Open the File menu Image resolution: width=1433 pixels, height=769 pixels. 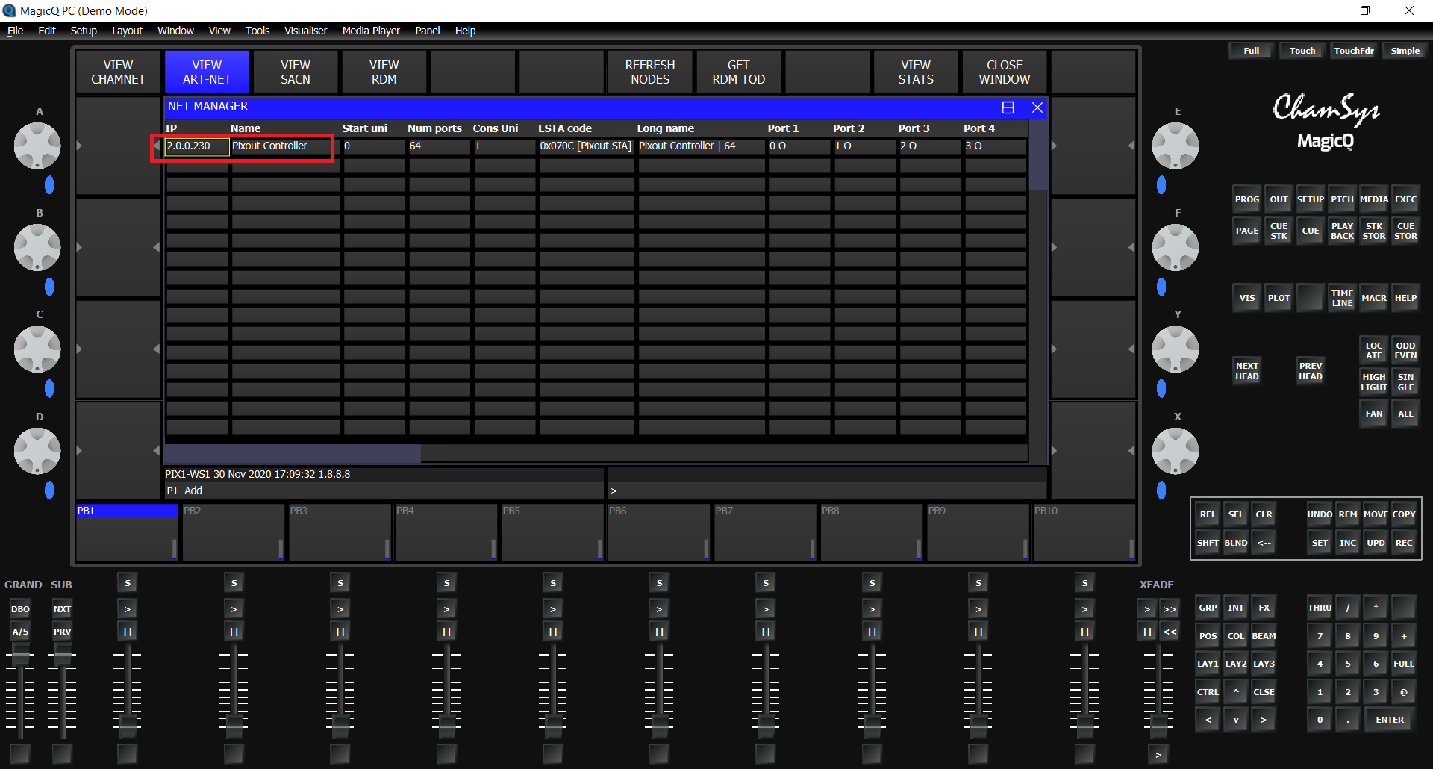pyautogui.click(x=15, y=31)
